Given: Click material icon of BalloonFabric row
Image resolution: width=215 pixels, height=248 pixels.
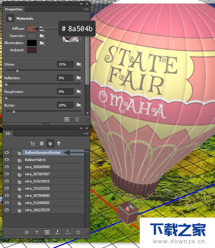Looking at the screenshot, I should point(20,161).
